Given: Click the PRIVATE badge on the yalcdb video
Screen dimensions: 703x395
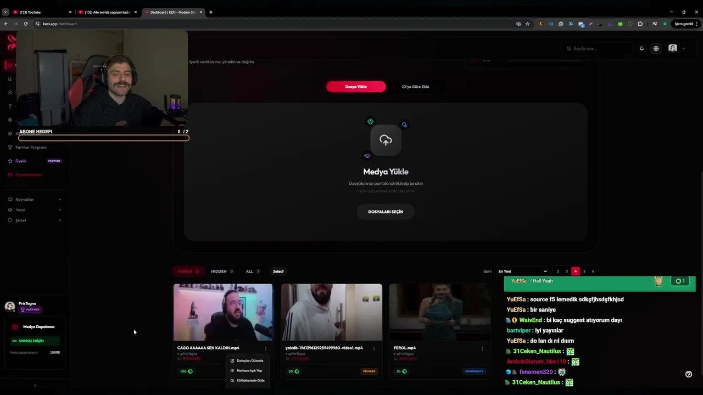Looking at the screenshot, I should coord(369,371).
